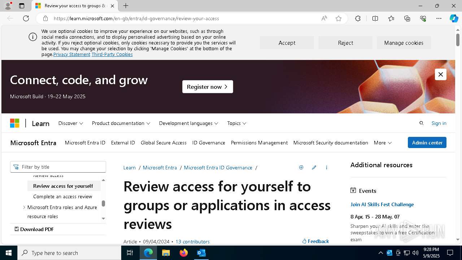Refresh the current page

click(x=26, y=18)
